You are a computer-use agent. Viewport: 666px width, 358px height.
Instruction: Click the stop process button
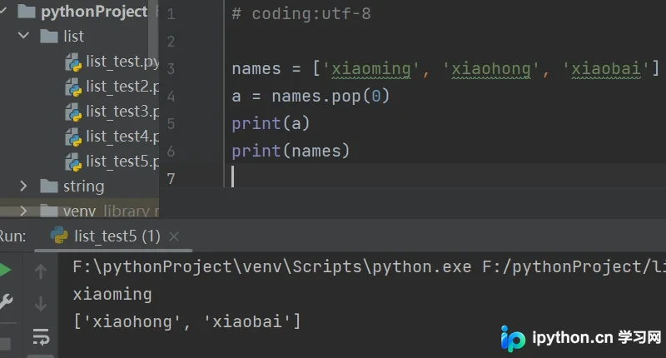coord(4,344)
